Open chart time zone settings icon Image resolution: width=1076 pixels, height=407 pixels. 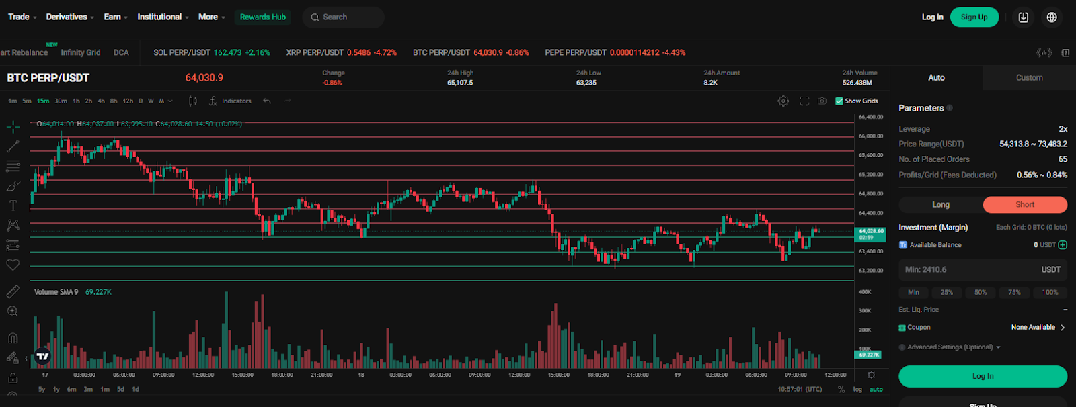click(872, 375)
